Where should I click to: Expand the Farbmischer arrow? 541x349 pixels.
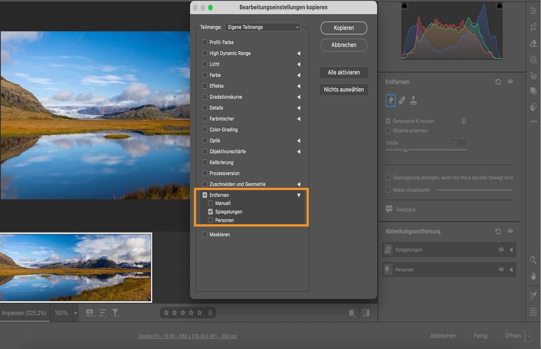(298, 119)
